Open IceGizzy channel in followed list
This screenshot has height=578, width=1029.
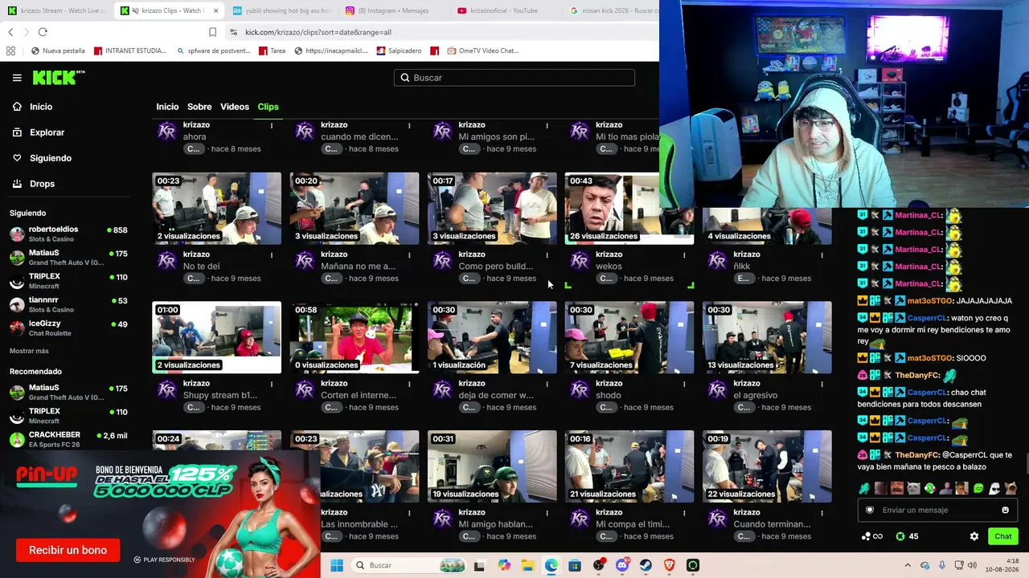[x=68, y=328]
